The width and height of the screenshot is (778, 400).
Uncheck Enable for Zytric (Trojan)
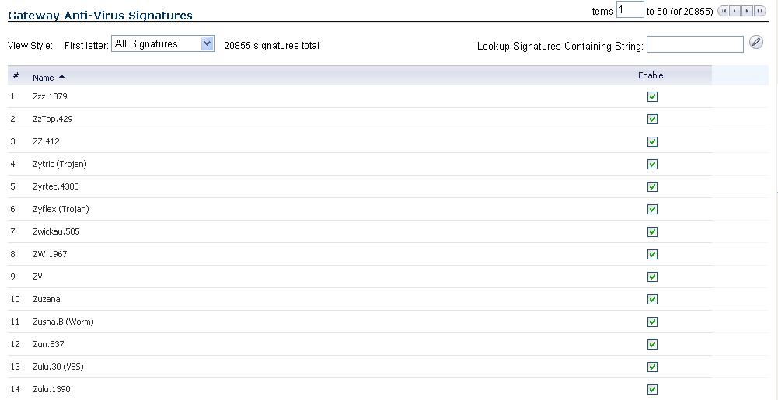click(652, 165)
